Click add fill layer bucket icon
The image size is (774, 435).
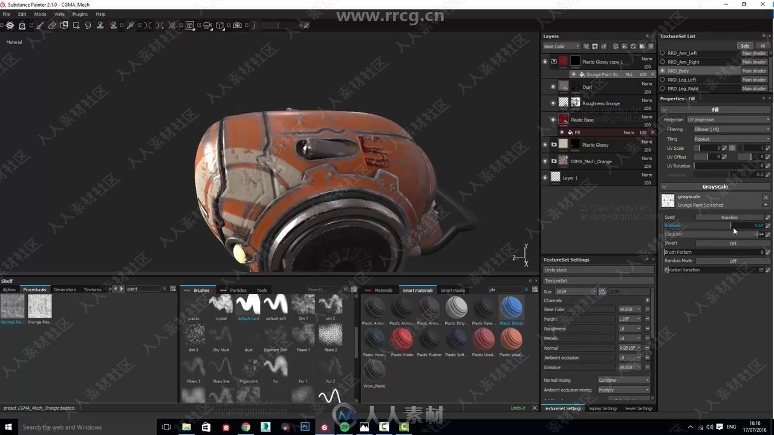point(624,47)
